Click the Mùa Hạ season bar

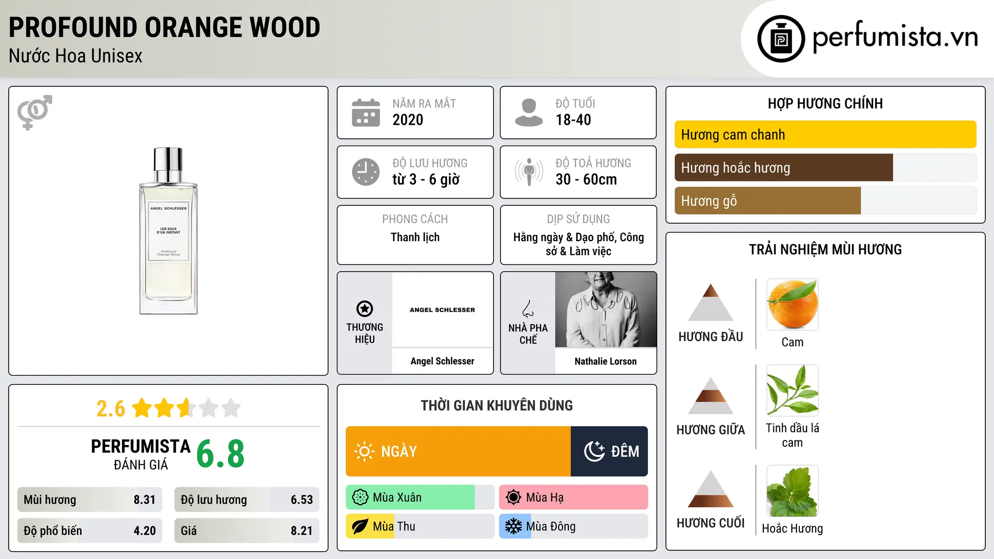574,497
